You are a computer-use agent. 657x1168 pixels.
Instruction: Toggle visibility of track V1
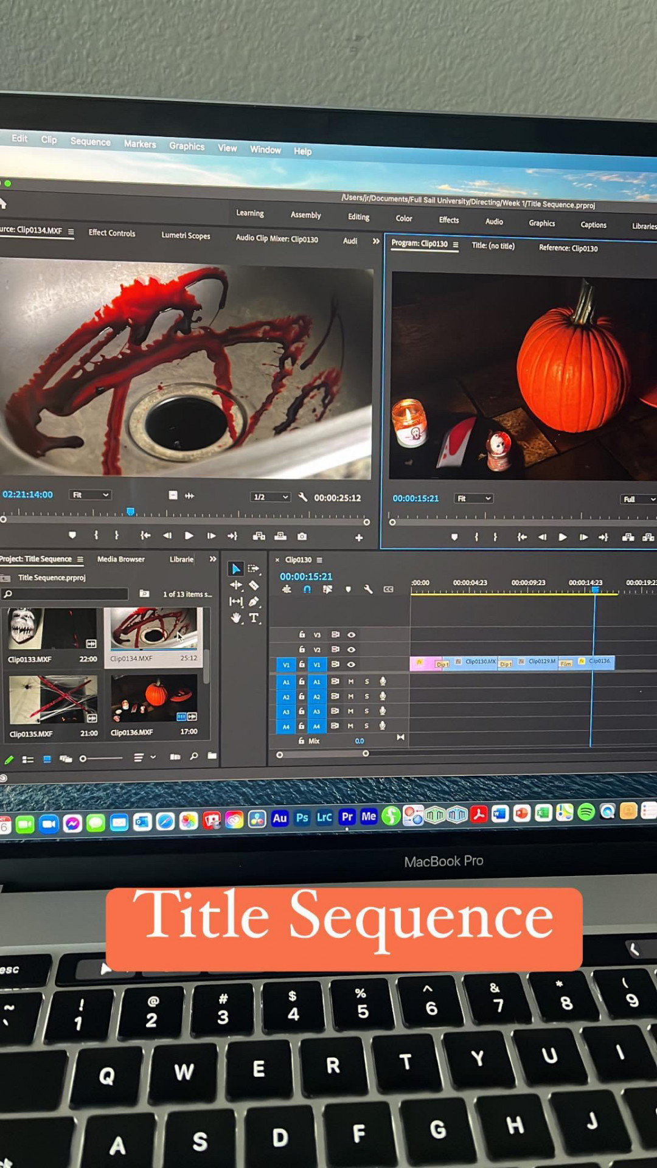coord(351,664)
